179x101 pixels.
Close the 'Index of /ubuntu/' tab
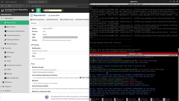click(x=24, y=2)
